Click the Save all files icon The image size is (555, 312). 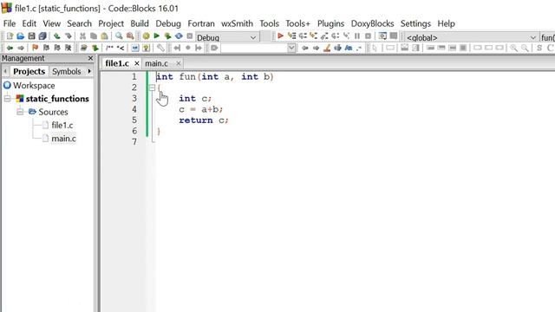point(42,36)
